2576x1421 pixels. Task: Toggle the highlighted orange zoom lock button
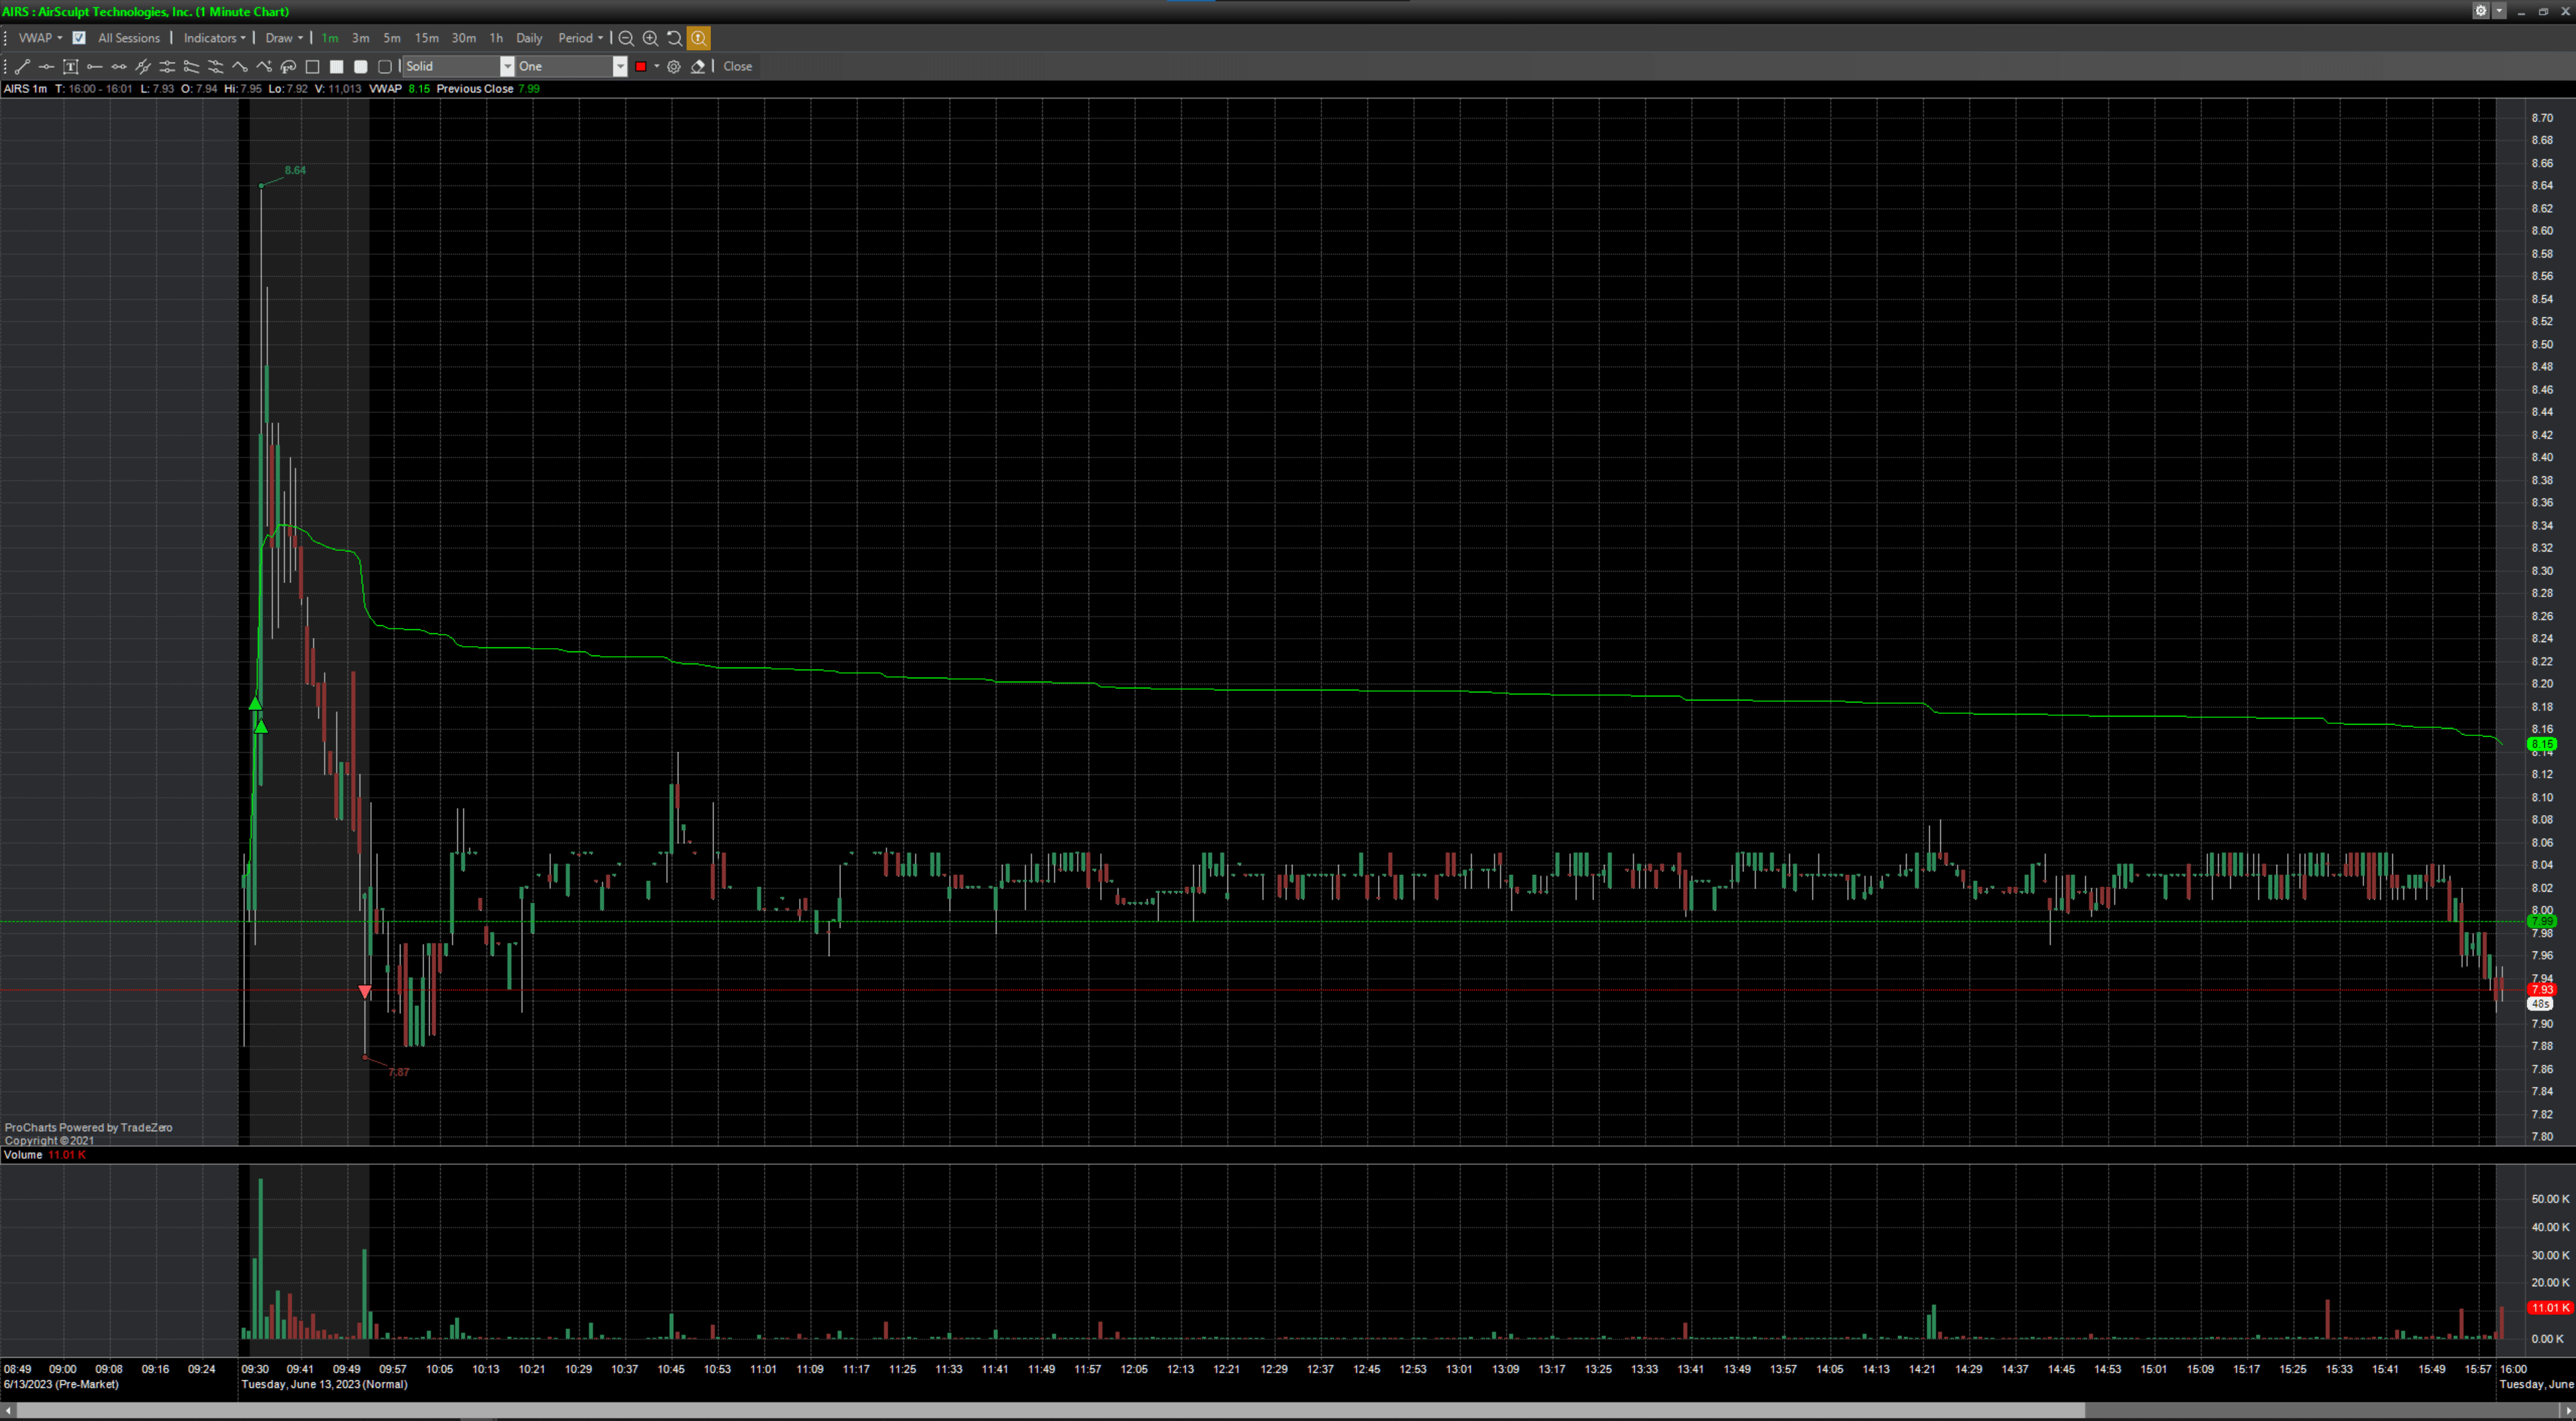699,38
